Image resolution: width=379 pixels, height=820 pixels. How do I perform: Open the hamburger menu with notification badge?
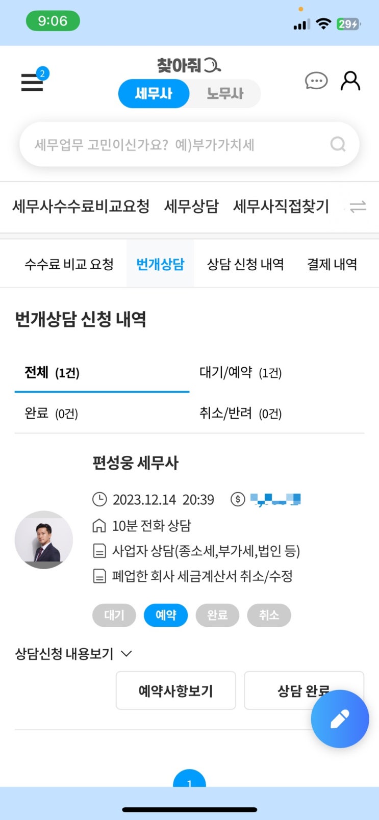tap(33, 82)
